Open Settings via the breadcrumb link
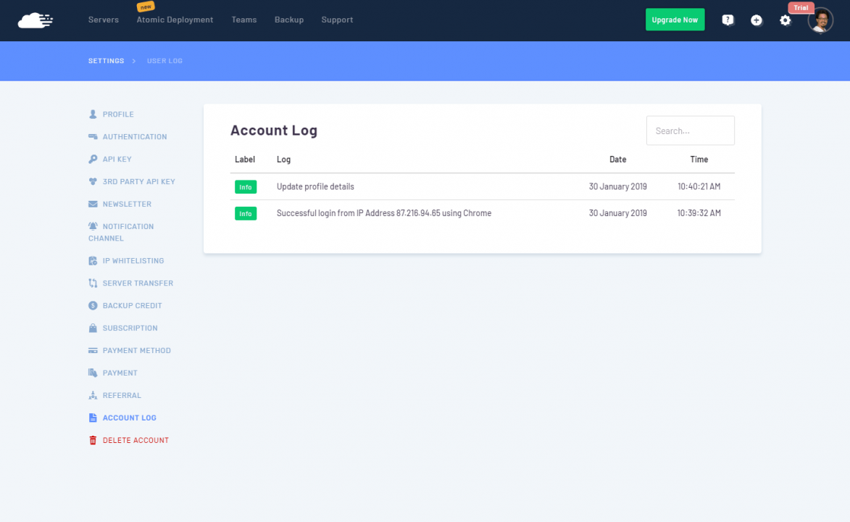Screen dimensions: 850x522 (106, 61)
